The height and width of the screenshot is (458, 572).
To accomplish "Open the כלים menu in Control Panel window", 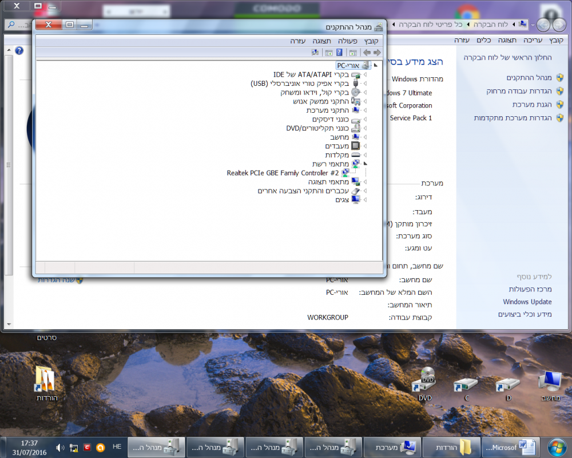I will 484,40.
